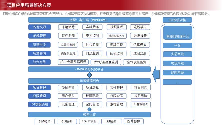Image resolution: width=222 pixels, height=125 pixels.
Task: Click the 物联网管理平台 block
Action: point(177,33)
